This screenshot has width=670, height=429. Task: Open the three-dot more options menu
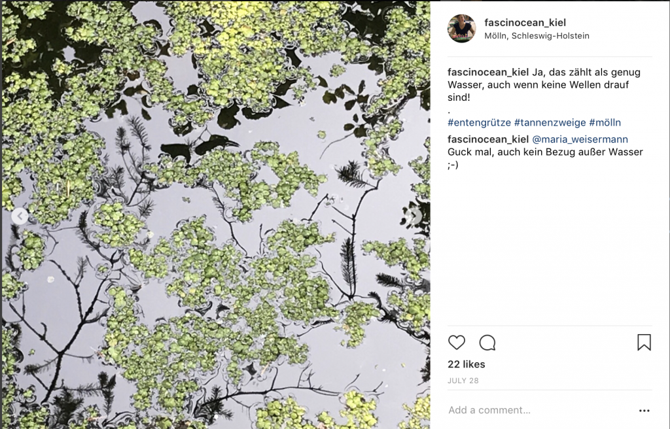644,411
